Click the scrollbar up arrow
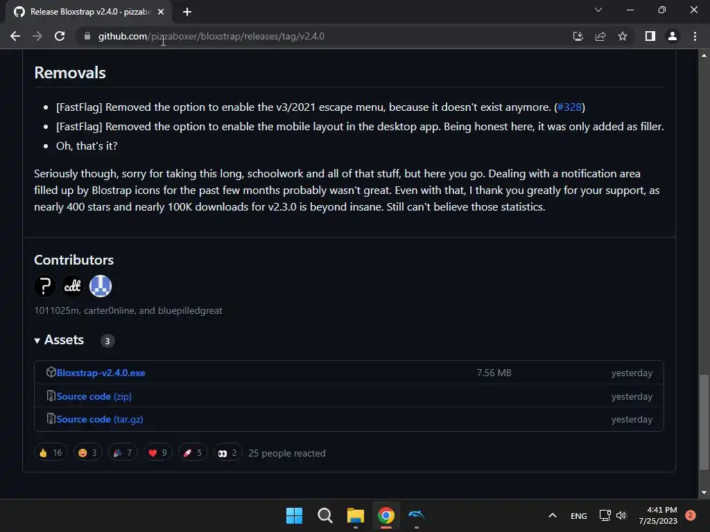710x532 pixels. click(x=704, y=55)
